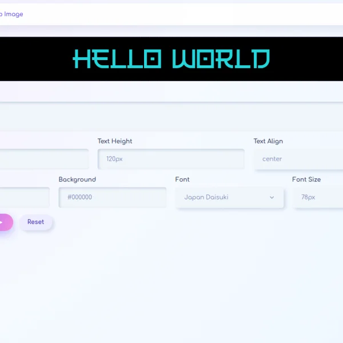Click the HELLO WORLD preview image
This screenshot has height=343, width=343.
click(x=171, y=59)
